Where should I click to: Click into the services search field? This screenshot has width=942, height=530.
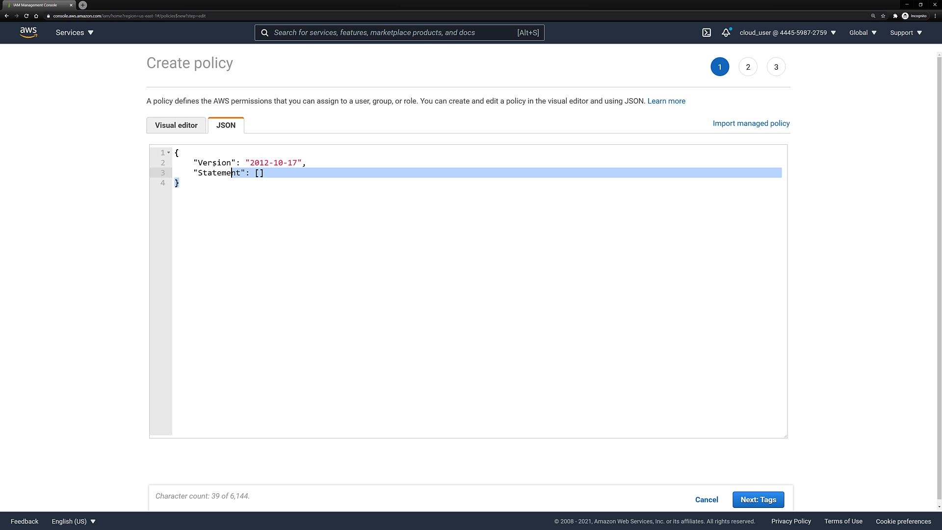[x=392, y=32]
